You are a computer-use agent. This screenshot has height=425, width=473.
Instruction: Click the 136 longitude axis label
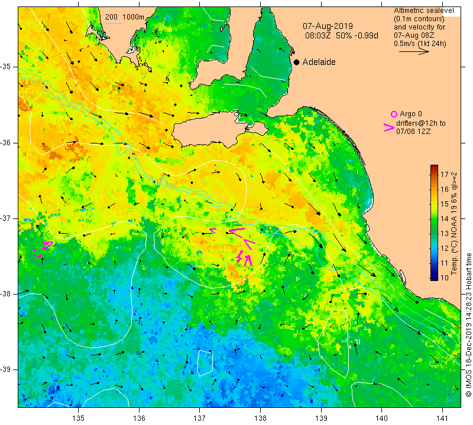[x=139, y=418]
